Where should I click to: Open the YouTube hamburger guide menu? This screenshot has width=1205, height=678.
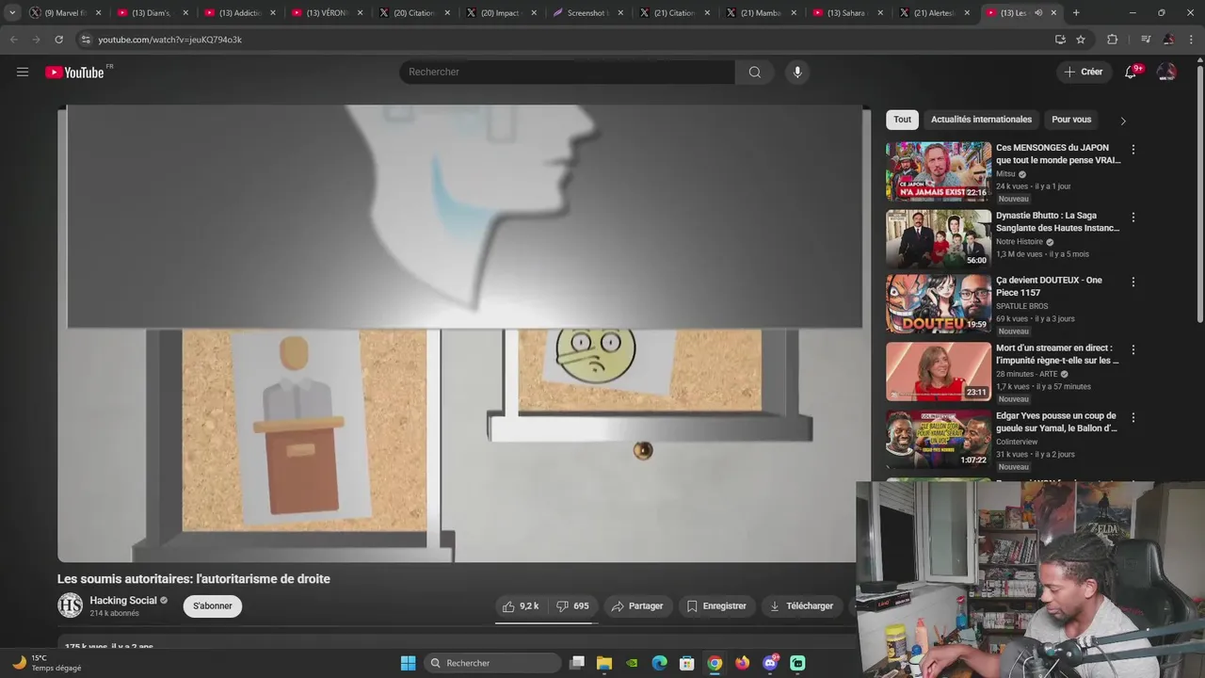[x=23, y=72]
